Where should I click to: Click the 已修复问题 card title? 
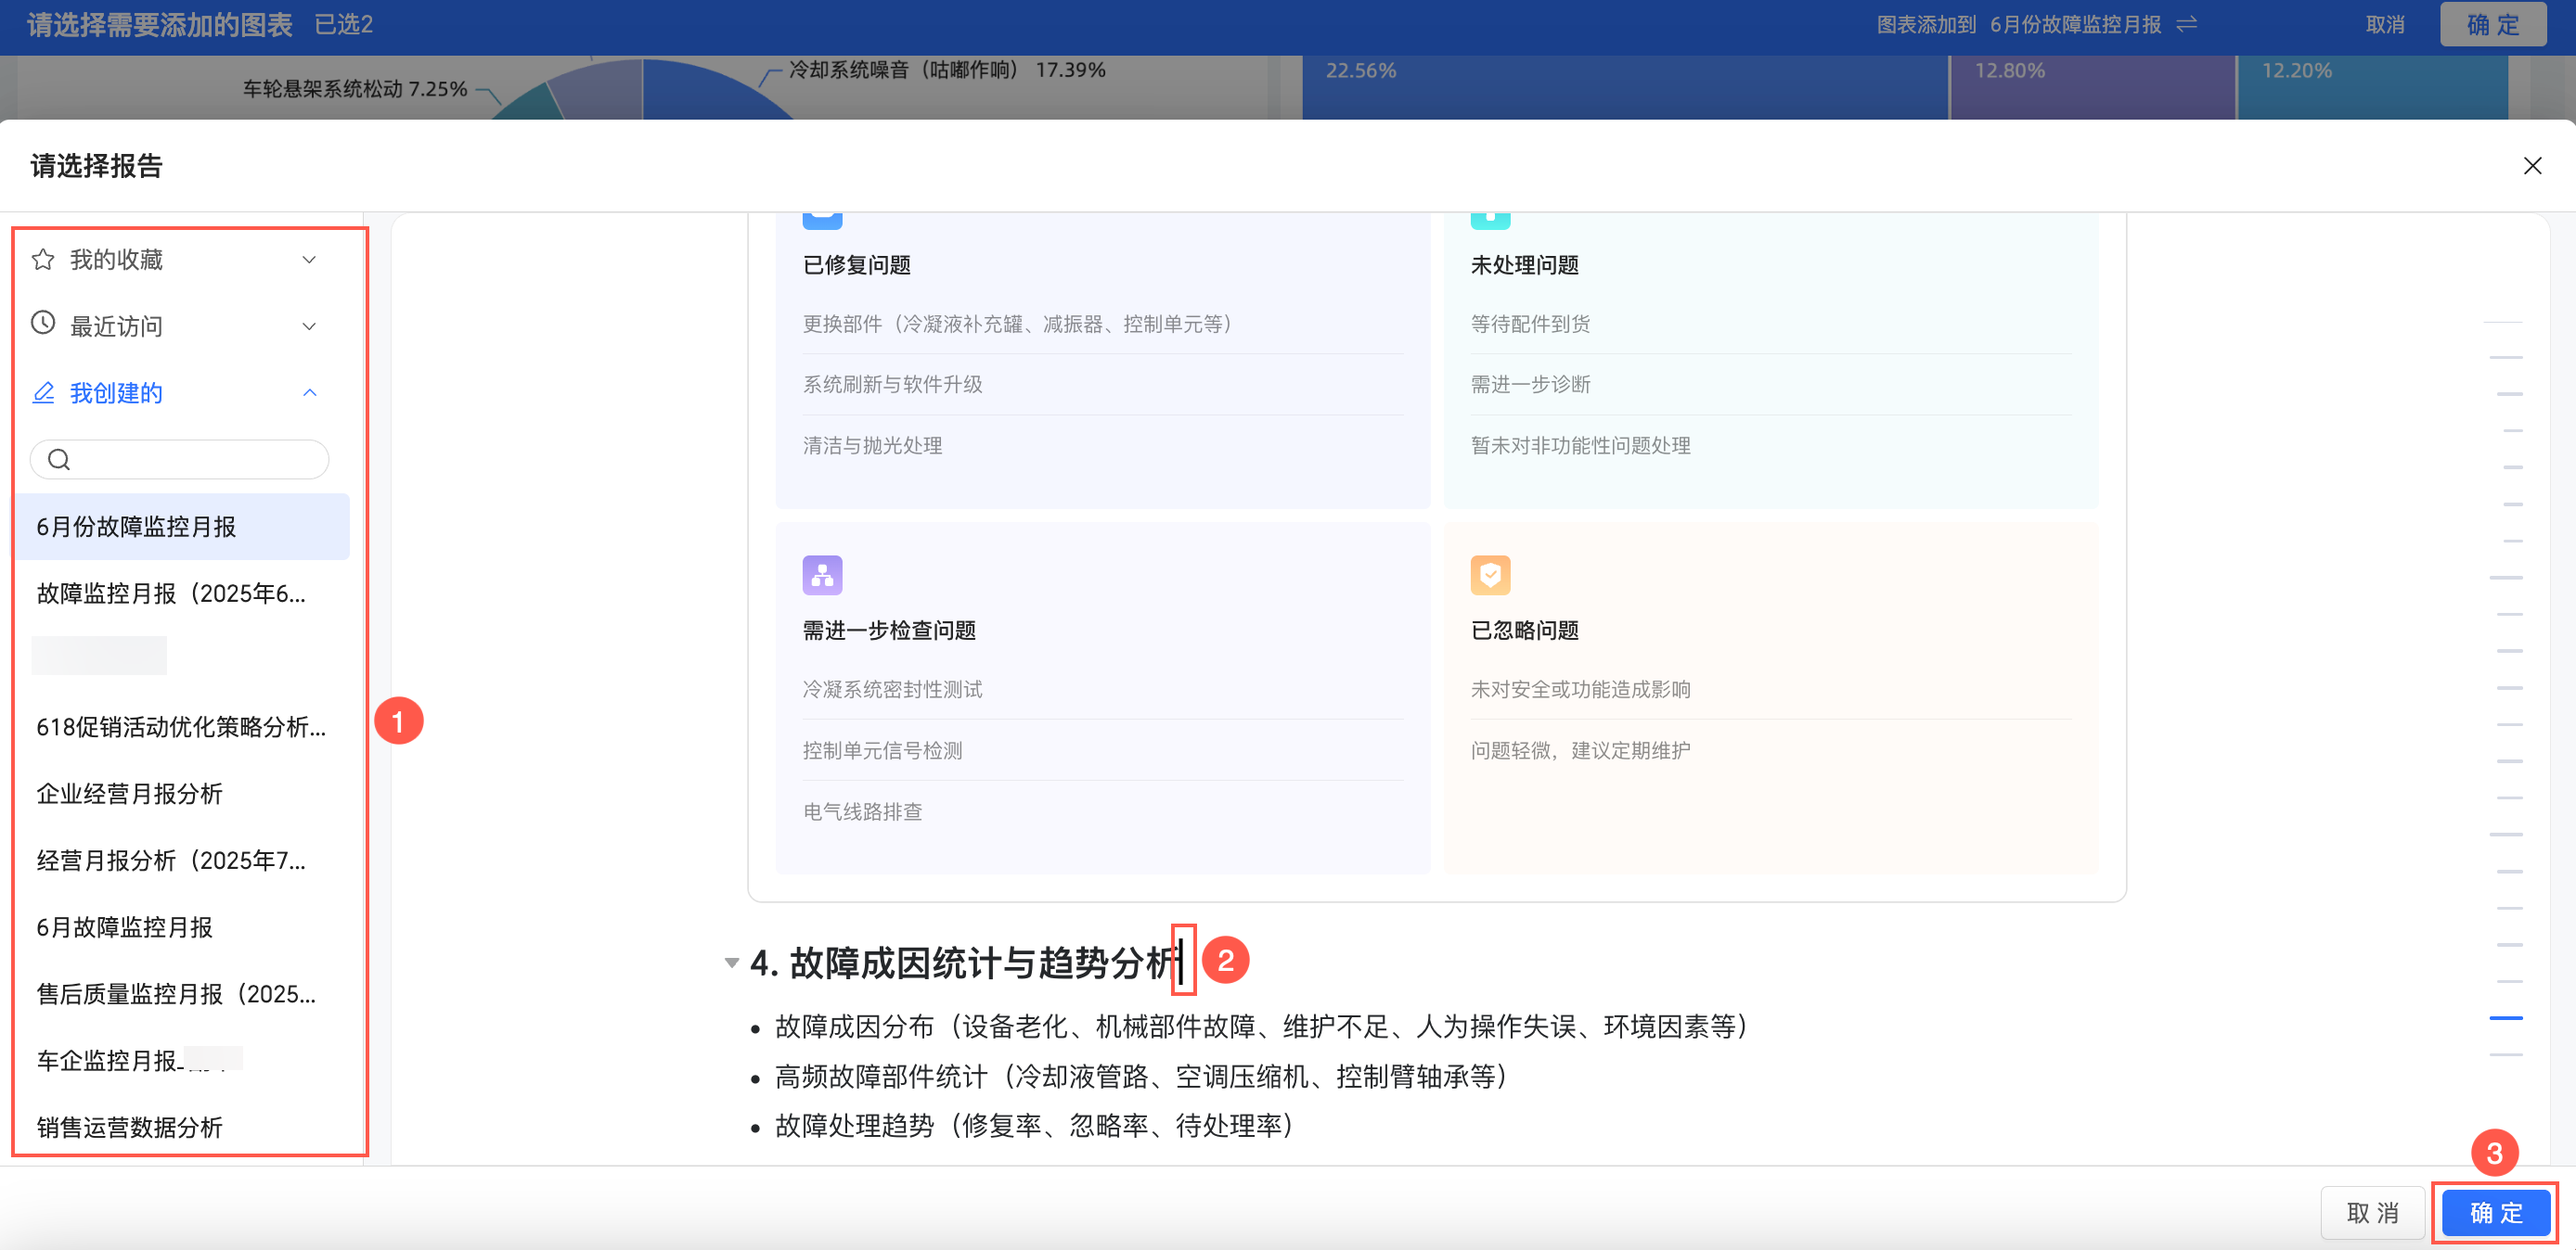[857, 265]
